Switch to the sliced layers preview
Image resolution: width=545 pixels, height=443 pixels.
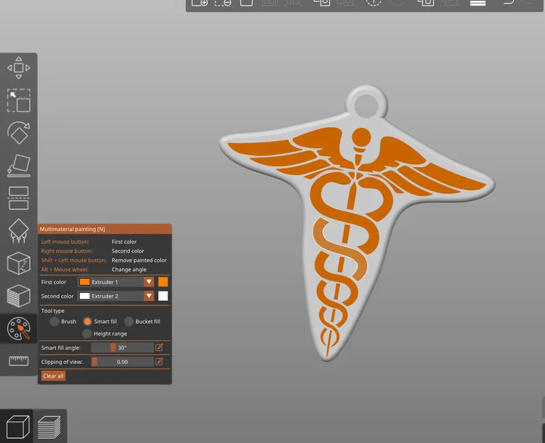pyautogui.click(x=49, y=427)
